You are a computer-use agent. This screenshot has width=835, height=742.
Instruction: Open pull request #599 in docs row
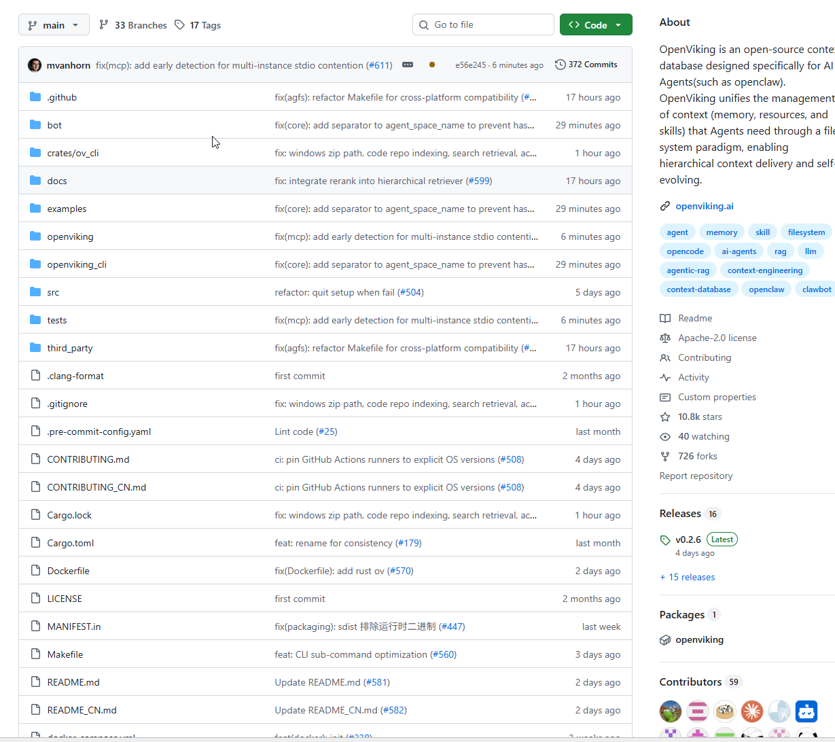click(479, 181)
